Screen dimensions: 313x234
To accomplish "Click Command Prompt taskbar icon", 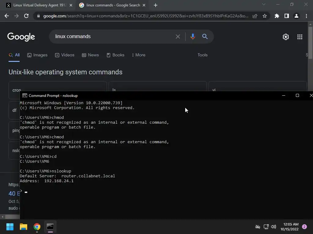I will pos(50,227).
